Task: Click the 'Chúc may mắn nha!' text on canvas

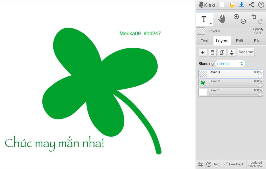Action: click(x=54, y=143)
